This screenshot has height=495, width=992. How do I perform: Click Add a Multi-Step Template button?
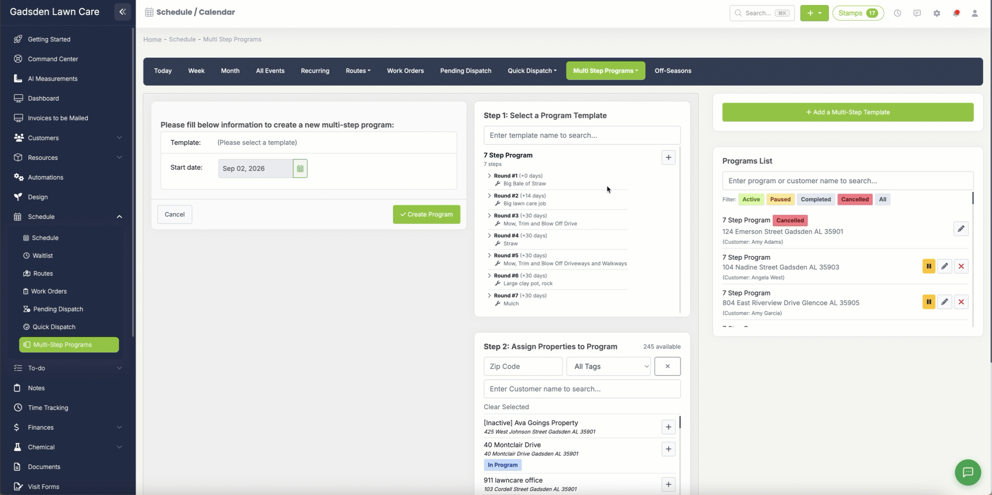(x=847, y=112)
